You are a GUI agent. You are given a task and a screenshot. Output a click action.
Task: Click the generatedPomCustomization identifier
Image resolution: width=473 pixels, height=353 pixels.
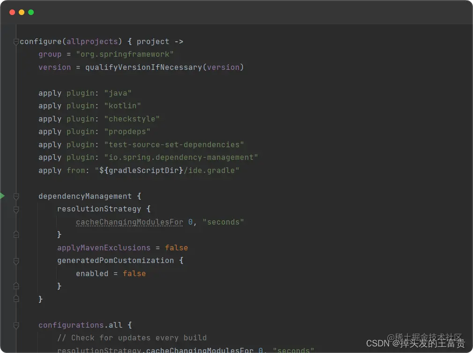coord(116,260)
